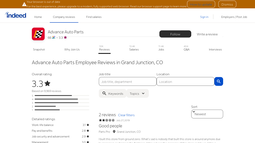Open the Keywords search button
Image resolution: width=255 pixels, height=143 pixels.
(x=113, y=93)
